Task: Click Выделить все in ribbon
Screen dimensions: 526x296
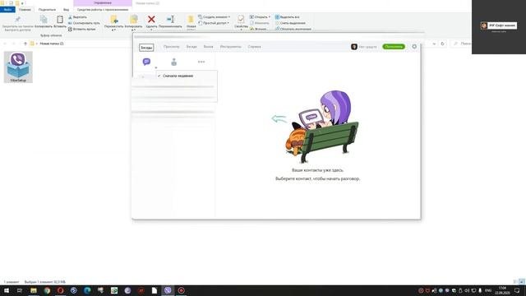Action: pyautogui.click(x=287, y=17)
